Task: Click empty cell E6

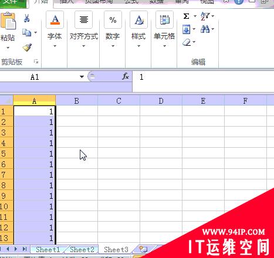Action: point(203,164)
